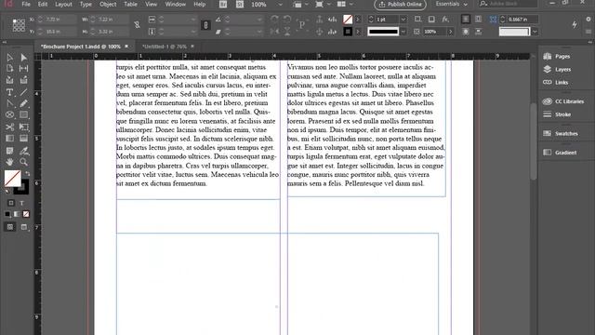The height and width of the screenshot is (335, 595).
Task: Click the Adobe Stock search field
Action: (509, 4)
